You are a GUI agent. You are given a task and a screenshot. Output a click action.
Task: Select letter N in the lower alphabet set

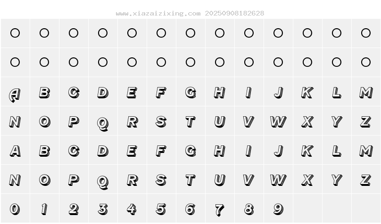click(15, 180)
